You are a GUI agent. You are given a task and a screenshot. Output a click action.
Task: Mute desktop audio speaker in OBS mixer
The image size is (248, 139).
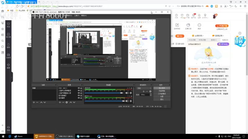(x=127, y=93)
